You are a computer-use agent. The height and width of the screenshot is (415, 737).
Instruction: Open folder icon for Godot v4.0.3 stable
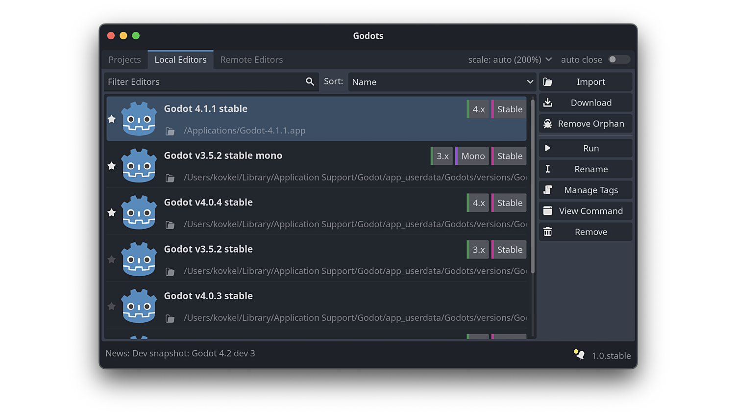pos(170,318)
